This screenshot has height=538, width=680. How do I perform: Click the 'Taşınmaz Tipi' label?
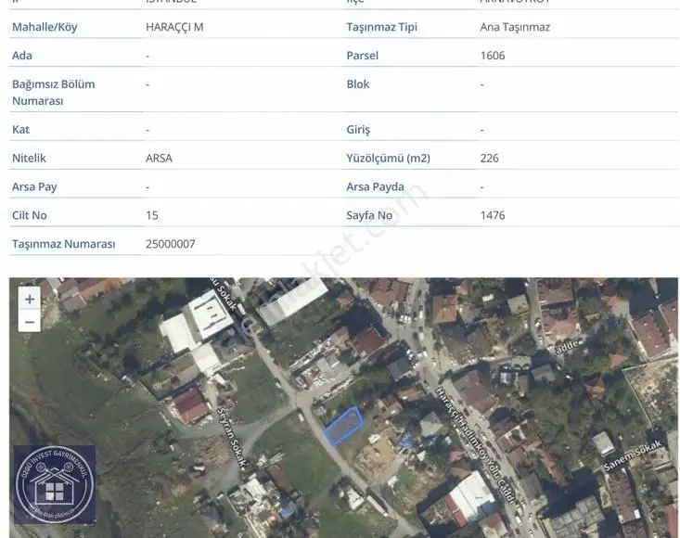[x=381, y=27]
